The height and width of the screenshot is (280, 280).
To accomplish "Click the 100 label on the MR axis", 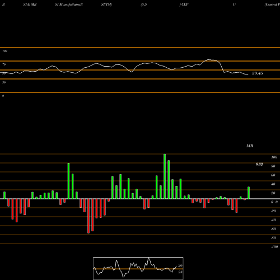I will 274,157.
